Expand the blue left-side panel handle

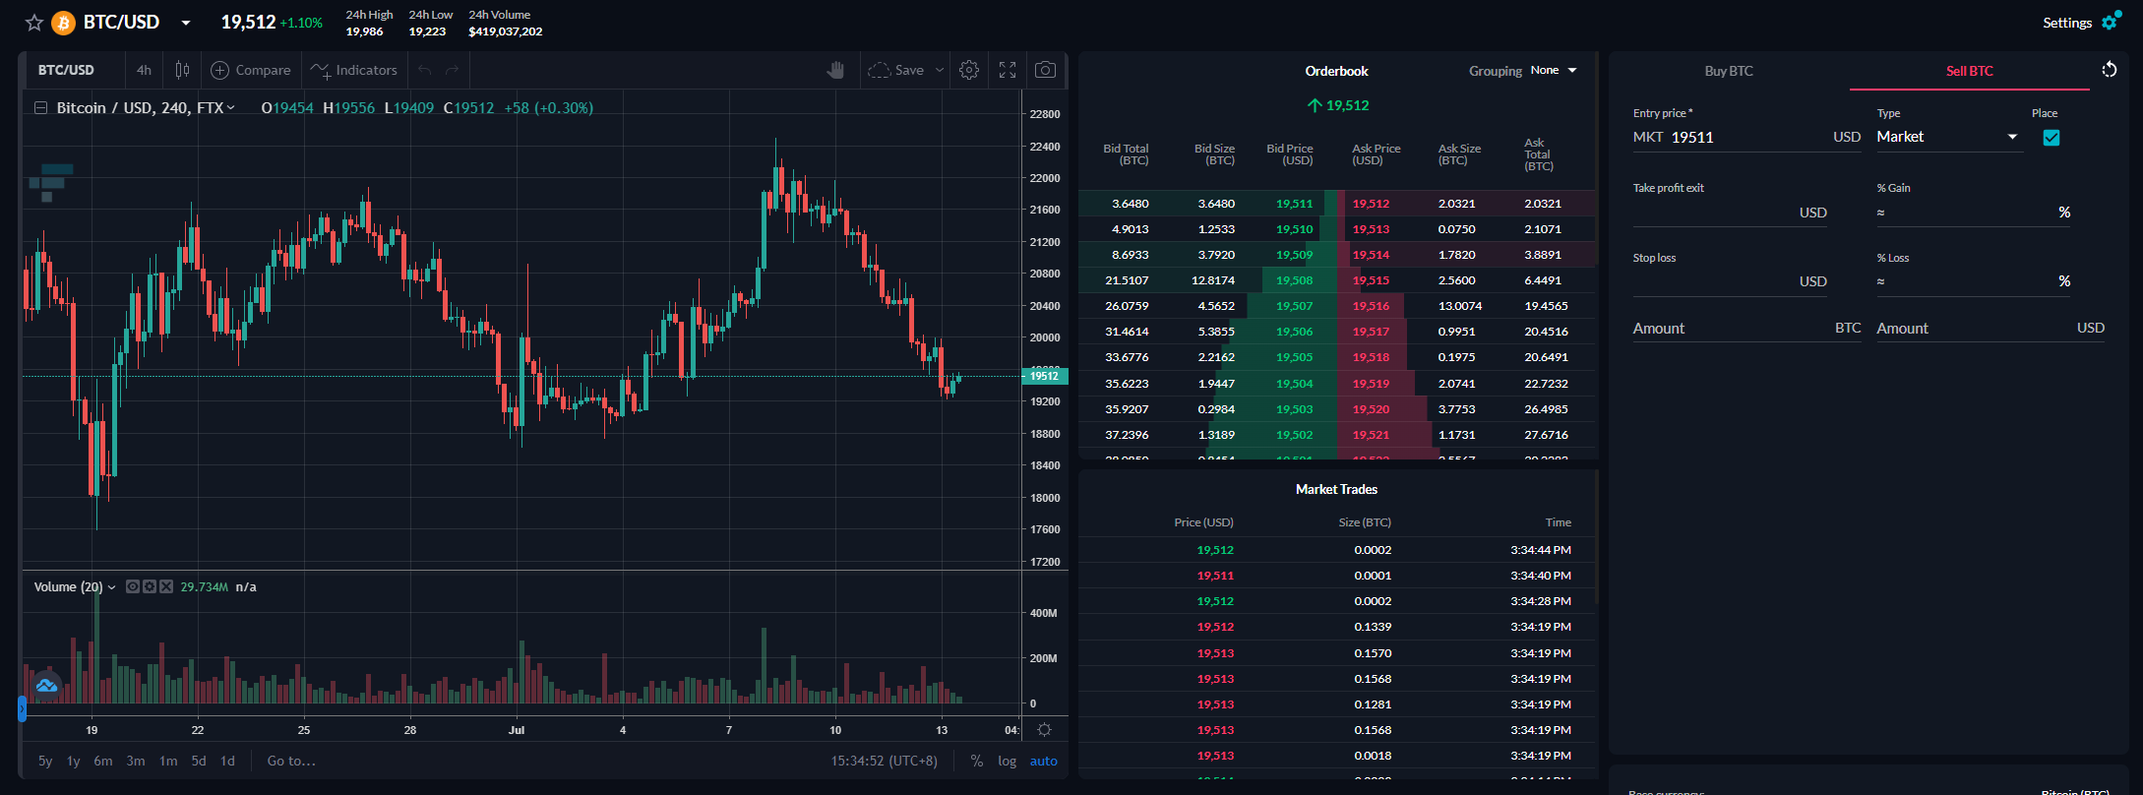click(x=22, y=708)
